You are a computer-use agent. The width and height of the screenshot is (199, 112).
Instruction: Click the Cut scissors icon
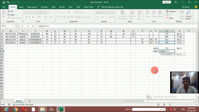[x=9, y=11]
